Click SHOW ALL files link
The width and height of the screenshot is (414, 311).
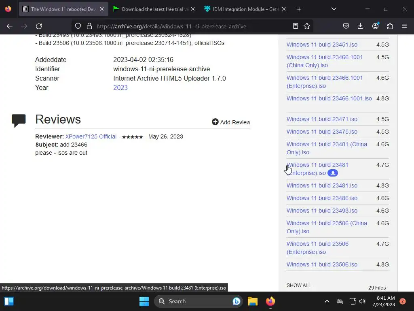[x=299, y=285]
